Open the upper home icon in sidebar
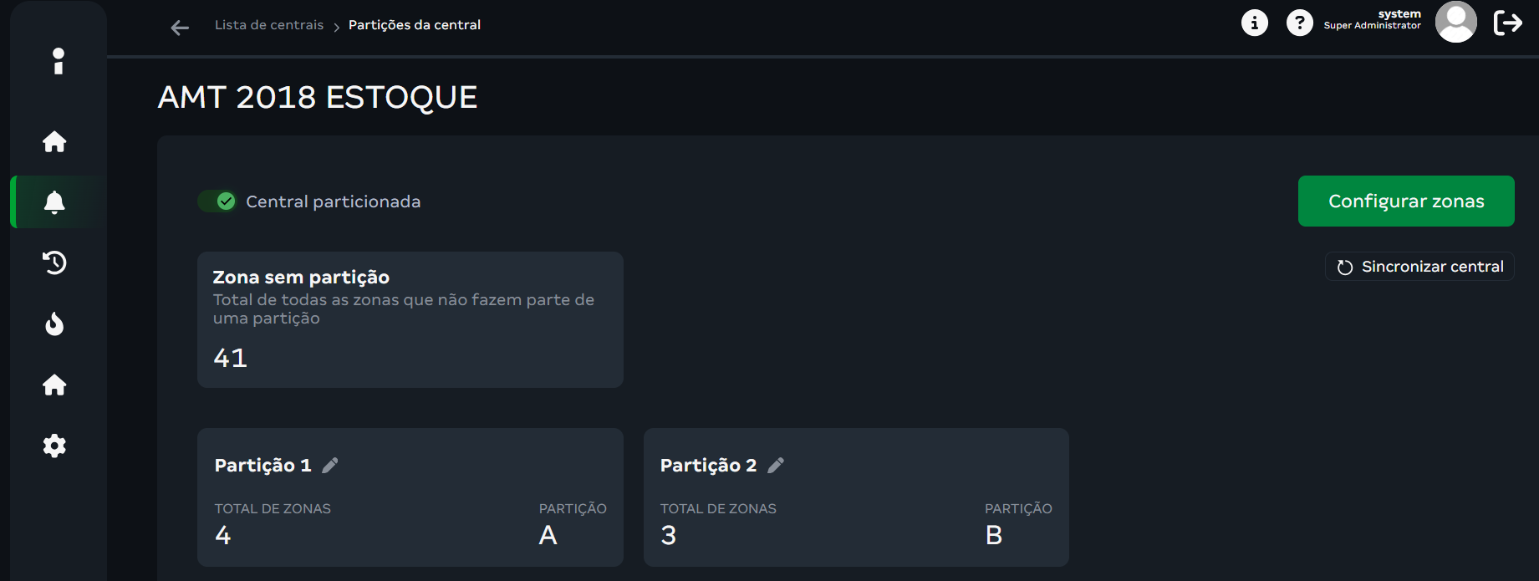 [54, 141]
